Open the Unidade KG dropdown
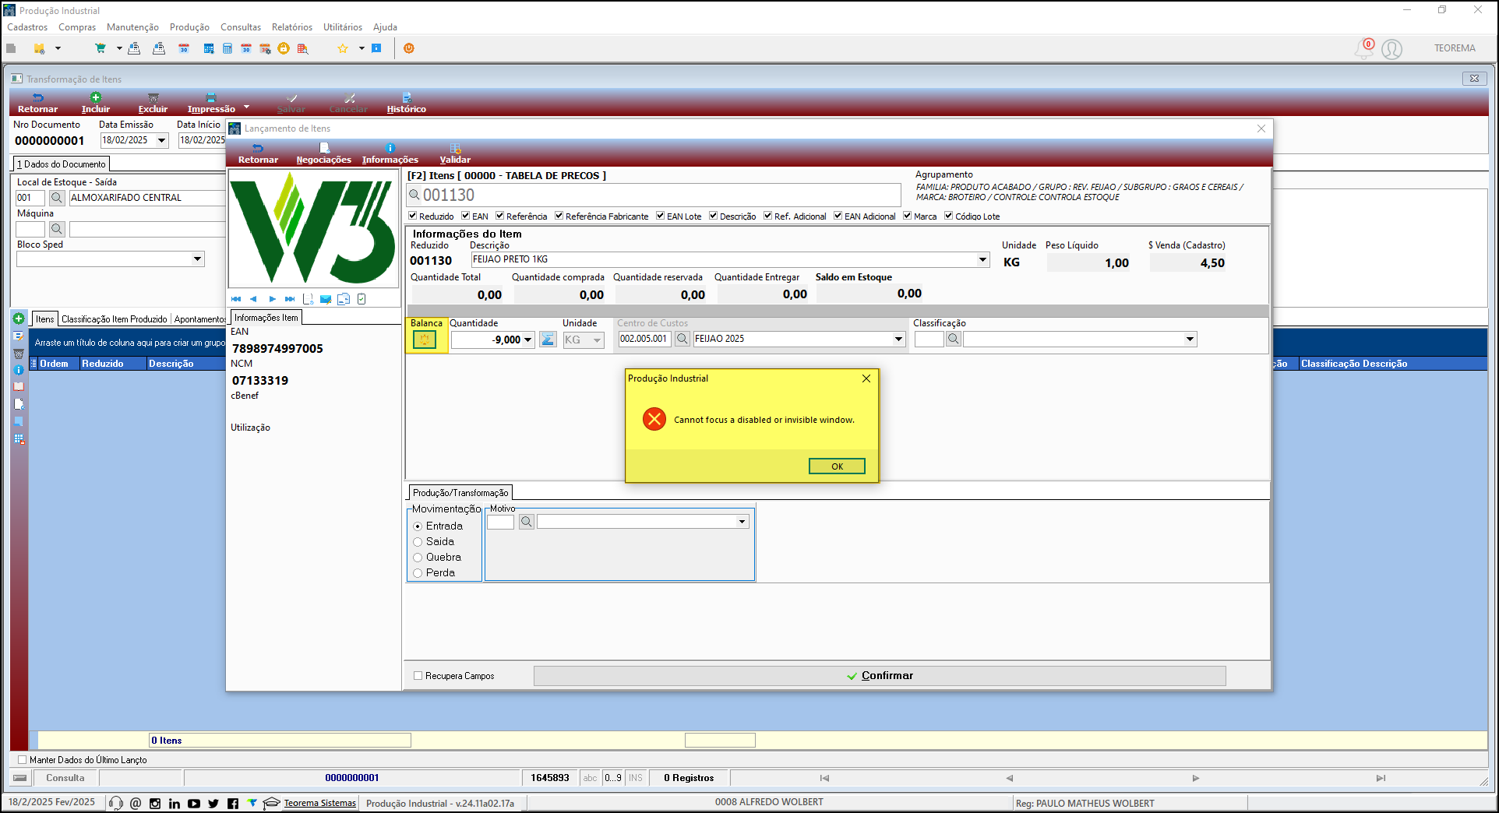The width and height of the screenshot is (1499, 813). (597, 340)
